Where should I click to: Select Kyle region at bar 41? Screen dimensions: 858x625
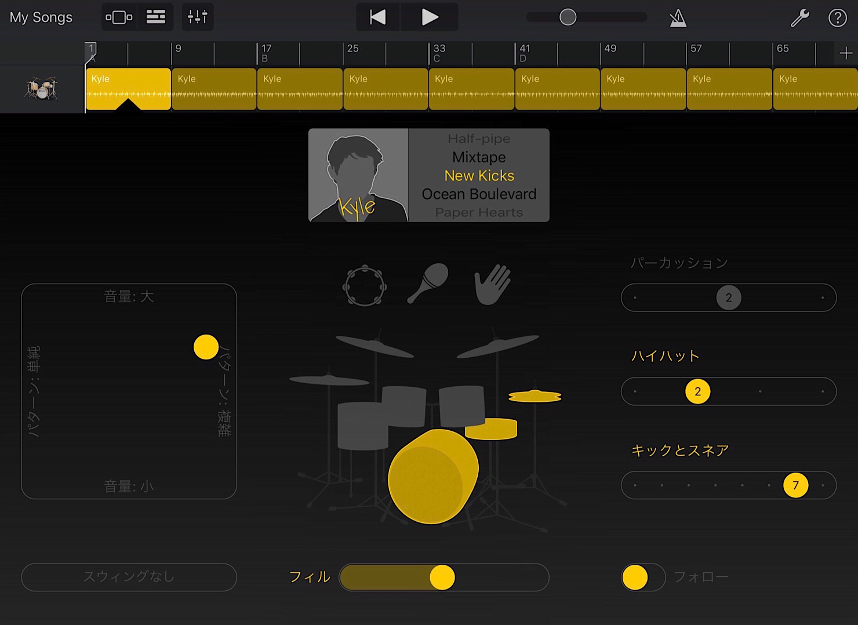558,89
